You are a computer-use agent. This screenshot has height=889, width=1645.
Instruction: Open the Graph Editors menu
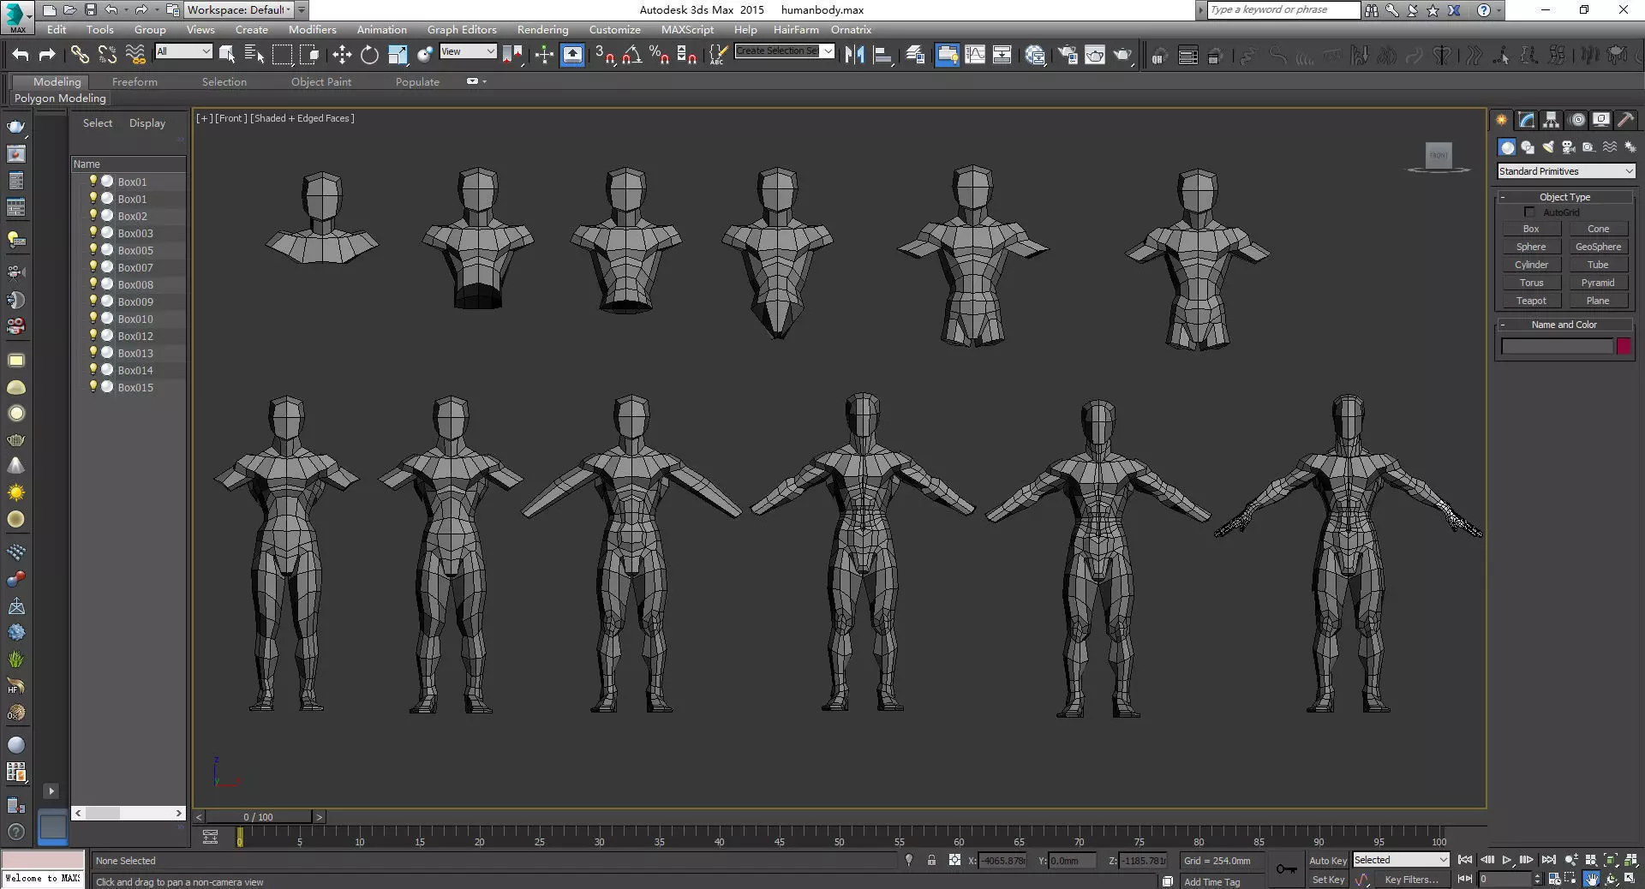[x=462, y=29]
